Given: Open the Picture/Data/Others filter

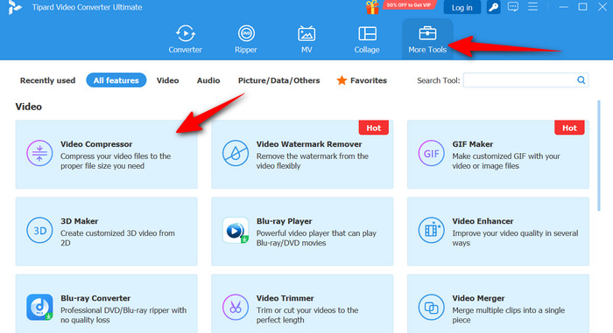Looking at the screenshot, I should pyautogui.click(x=279, y=80).
